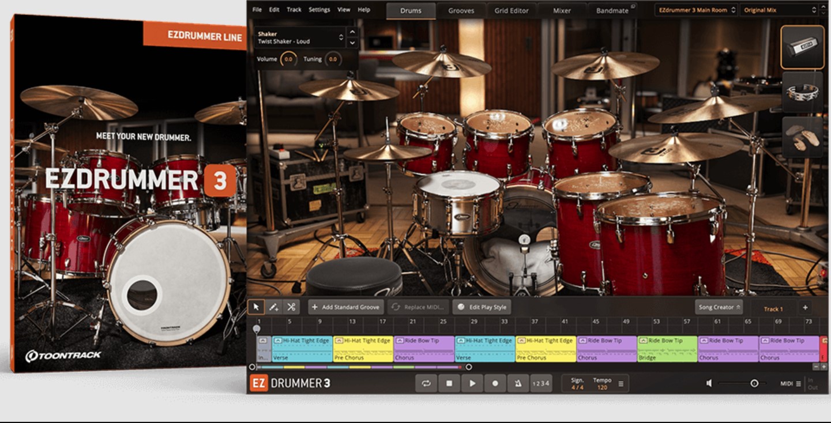The height and width of the screenshot is (423, 831).
Task: Open the Track menu
Action: coord(294,10)
